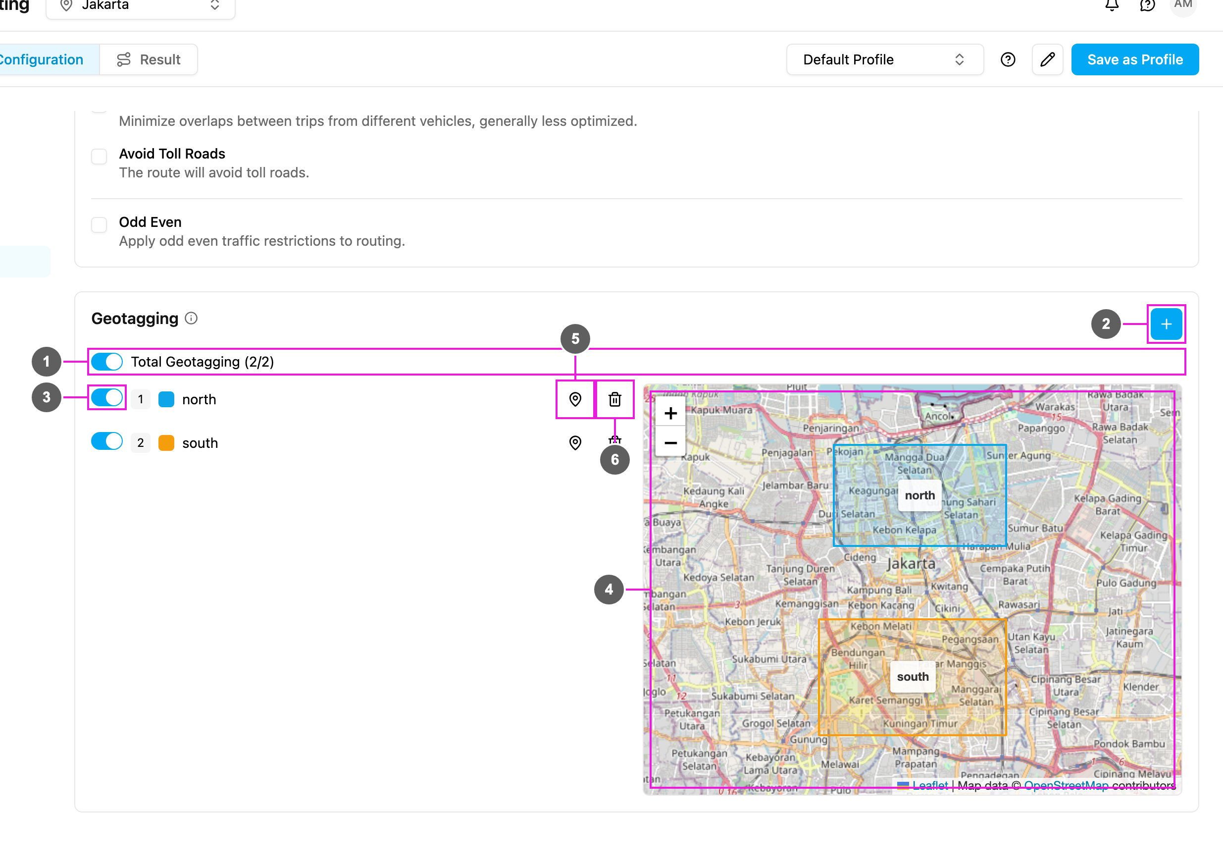
Task: Click the blue color swatch for north
Action: point(167,399)
